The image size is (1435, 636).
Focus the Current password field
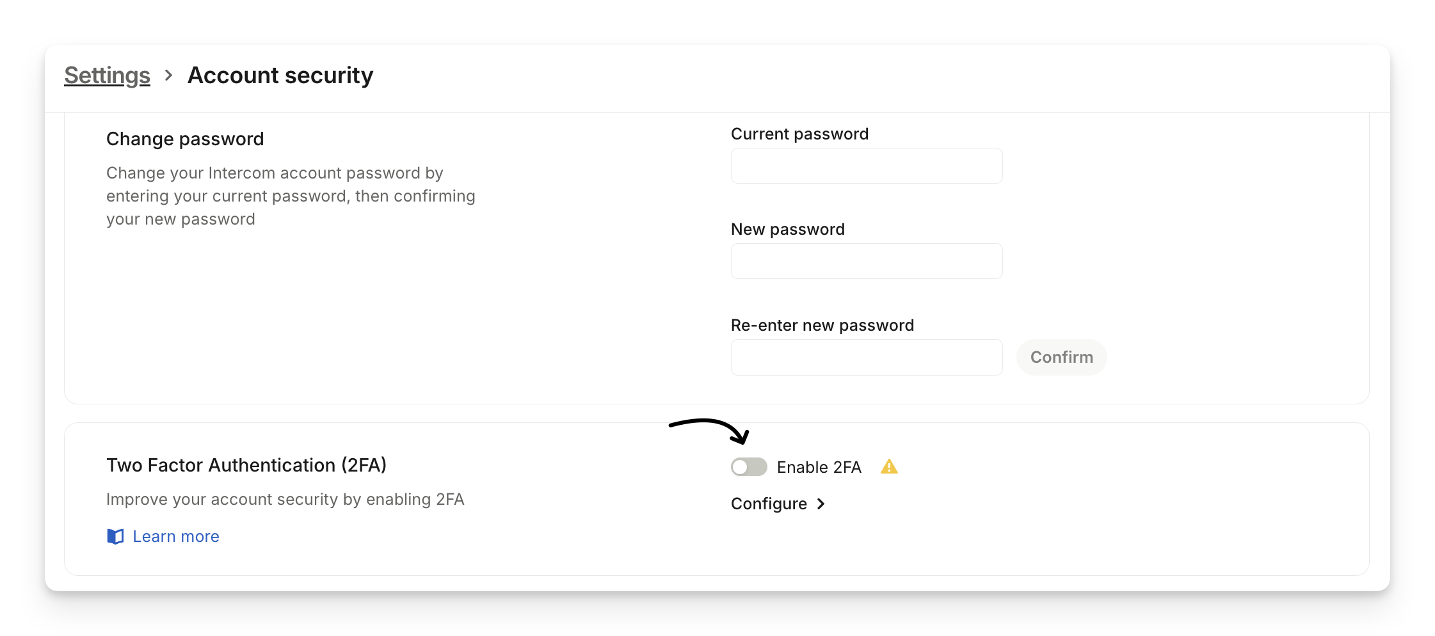pos(866,166)
